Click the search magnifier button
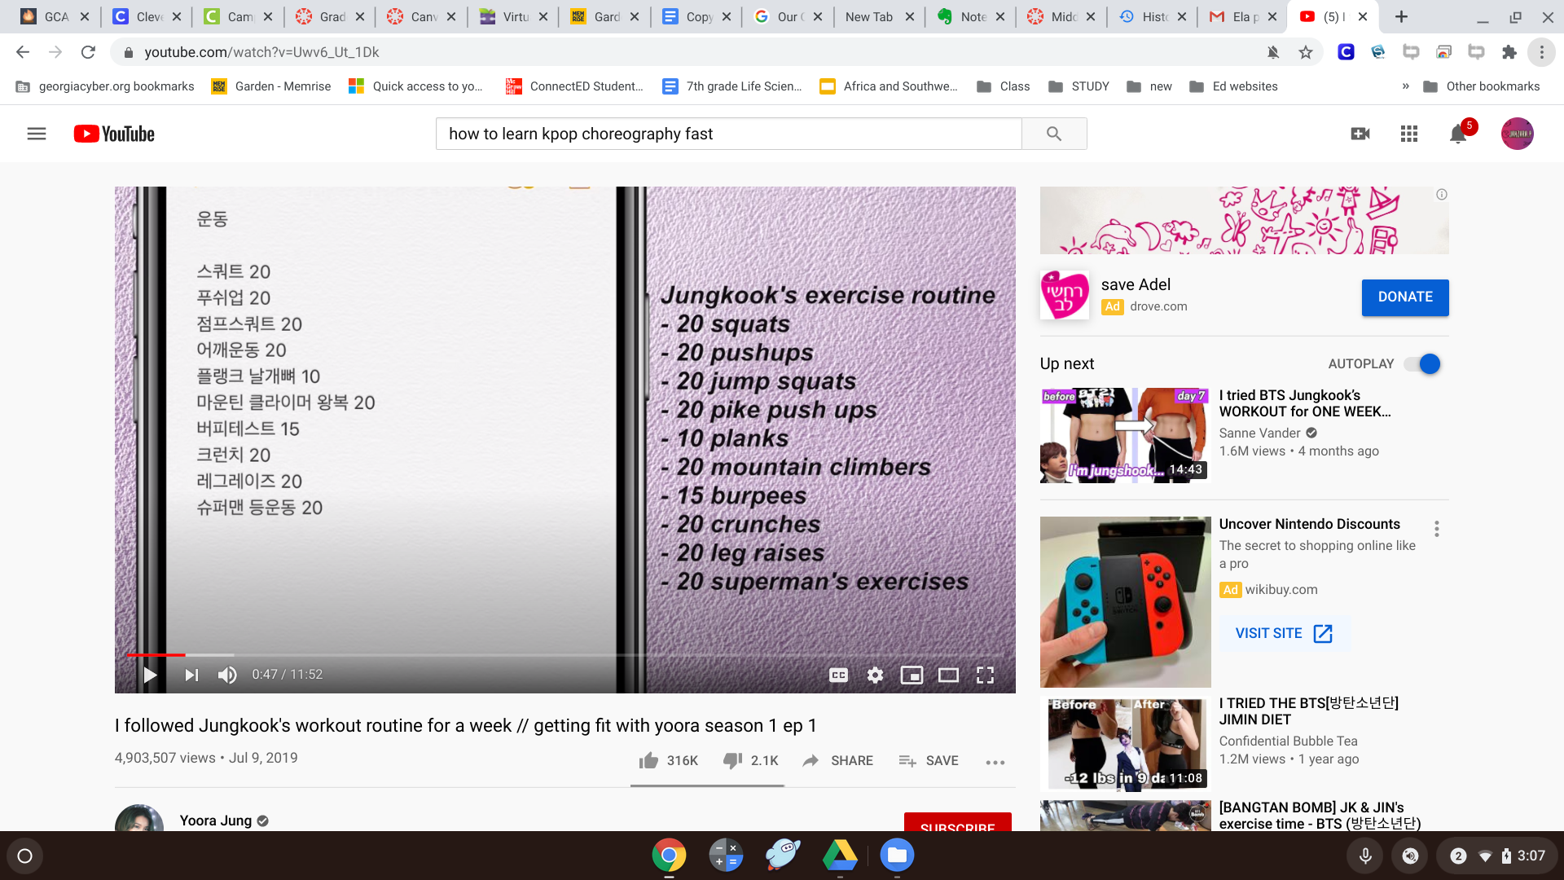The image size is (1564, 880). pos(1054,134)
